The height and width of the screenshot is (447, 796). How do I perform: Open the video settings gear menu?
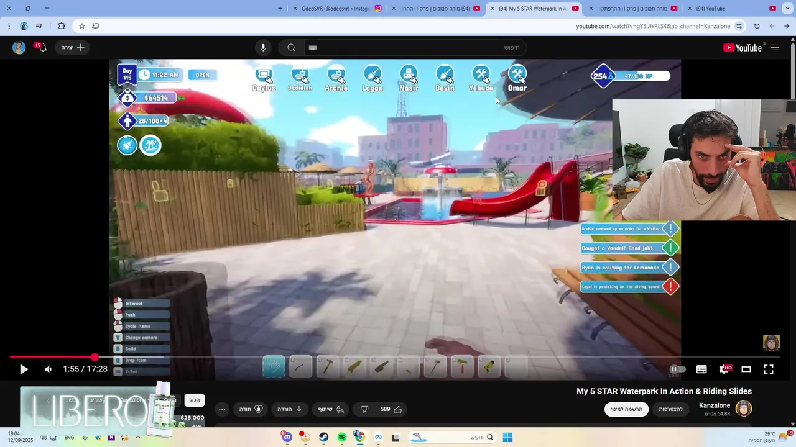pos(724,369)
